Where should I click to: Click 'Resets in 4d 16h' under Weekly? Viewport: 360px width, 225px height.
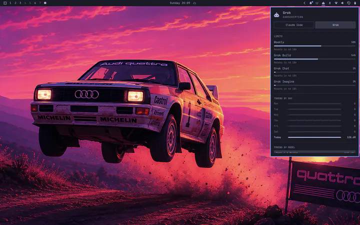[285, 49]
